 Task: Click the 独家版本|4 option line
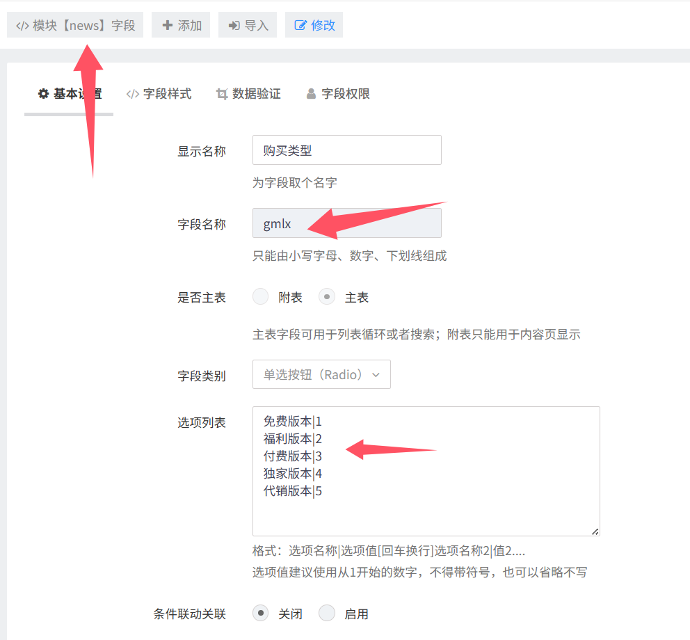click(x=293, y=474)
